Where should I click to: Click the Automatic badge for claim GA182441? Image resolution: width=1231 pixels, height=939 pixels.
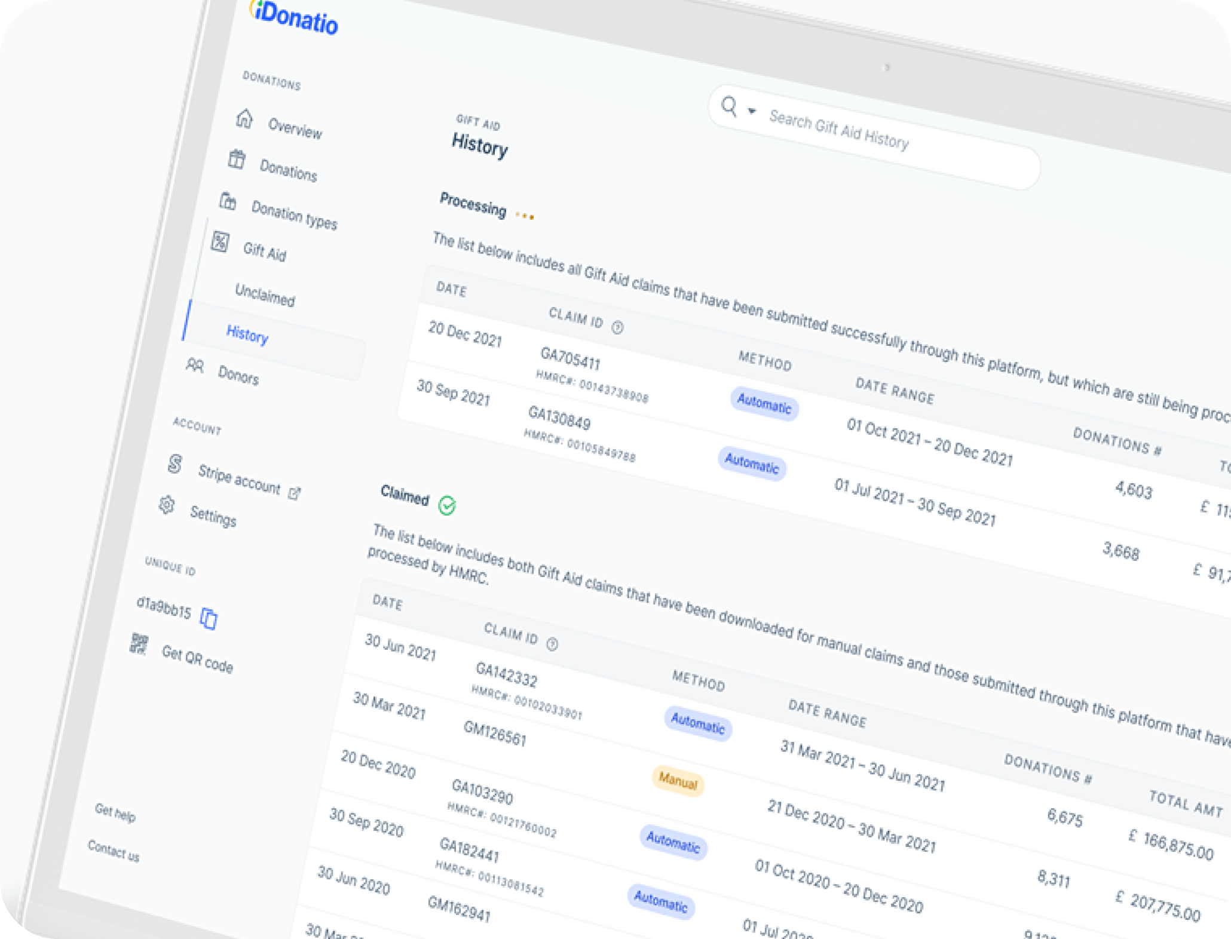(x=660, y=901)
